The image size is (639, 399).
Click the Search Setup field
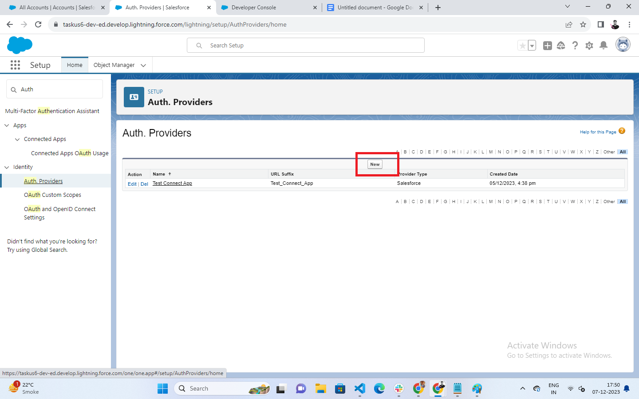click(306, 45)
